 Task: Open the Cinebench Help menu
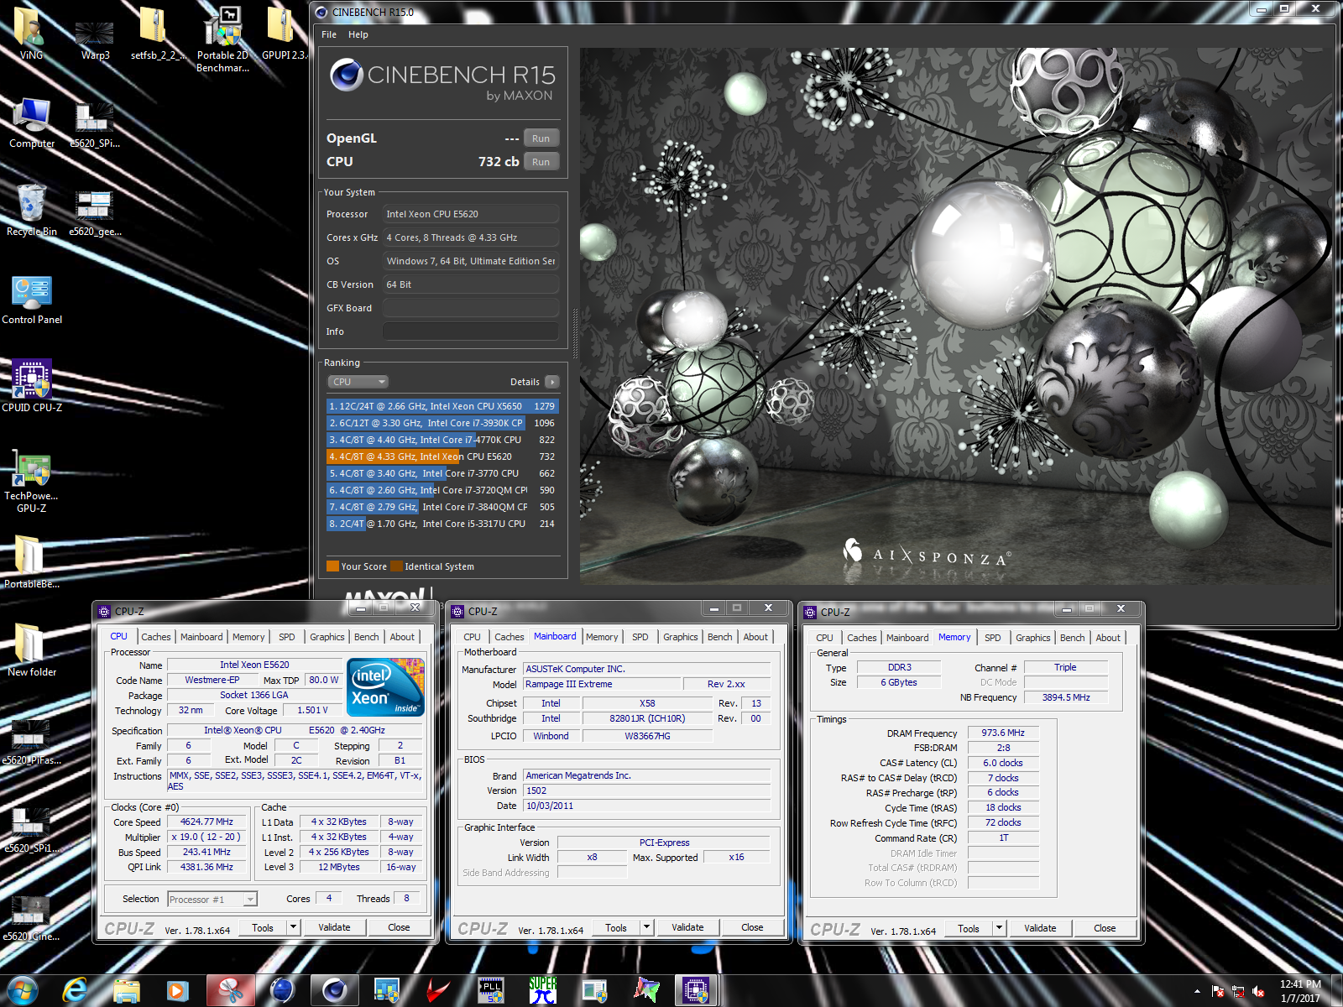tap(358, 34)
